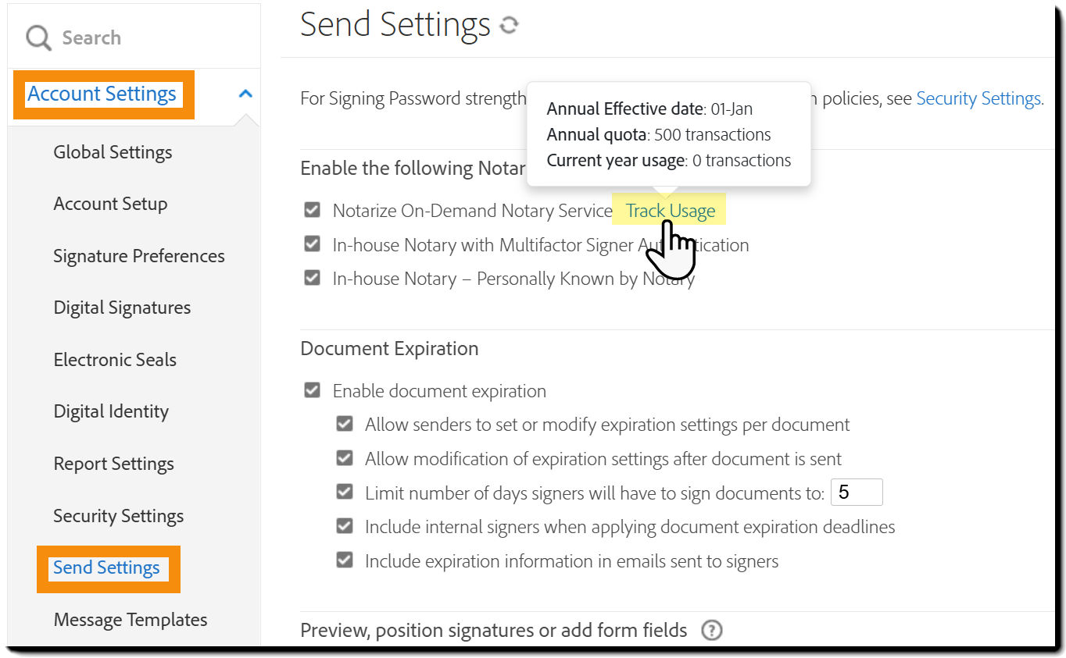Click the help icon next to Preview heading
Image resolution: width=1066 pixels, height=658 pixels.
711,630
